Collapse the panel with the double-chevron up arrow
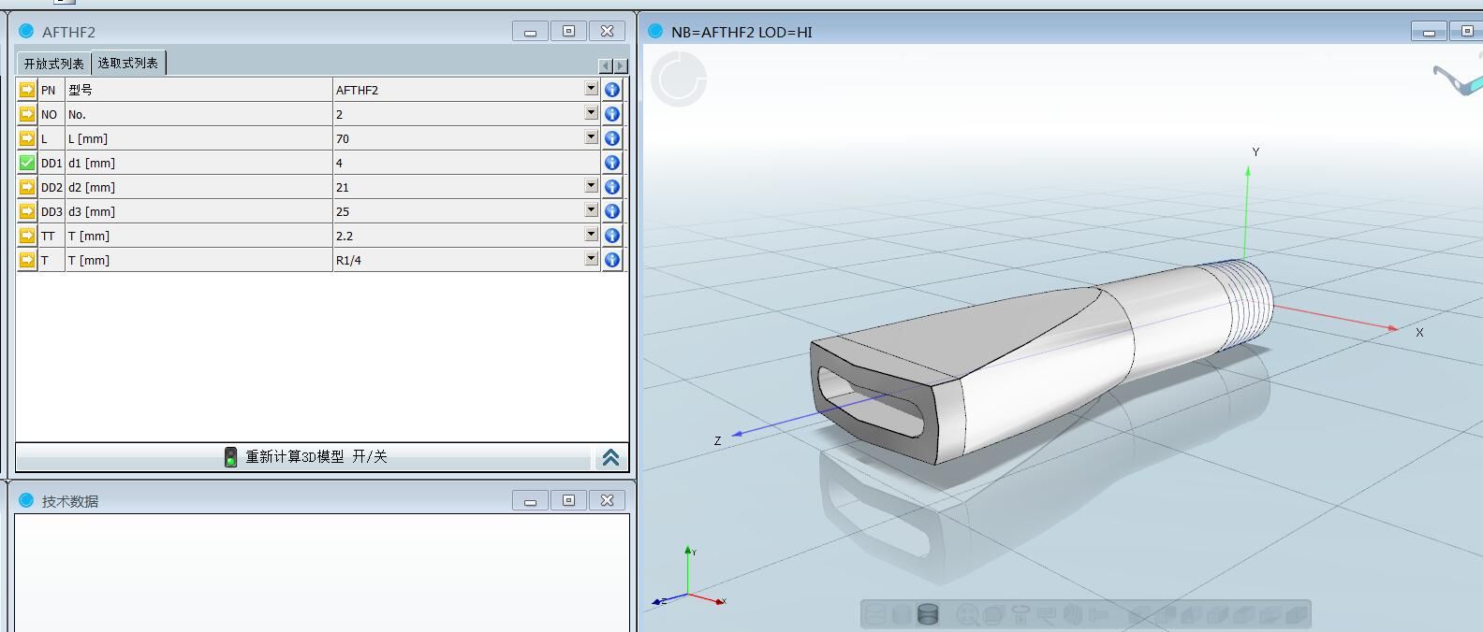The image size is (1483, 632). (610, 457)
